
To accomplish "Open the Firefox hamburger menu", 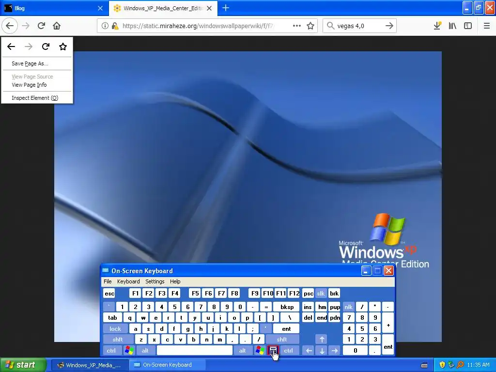I will (x=486, y=26).
